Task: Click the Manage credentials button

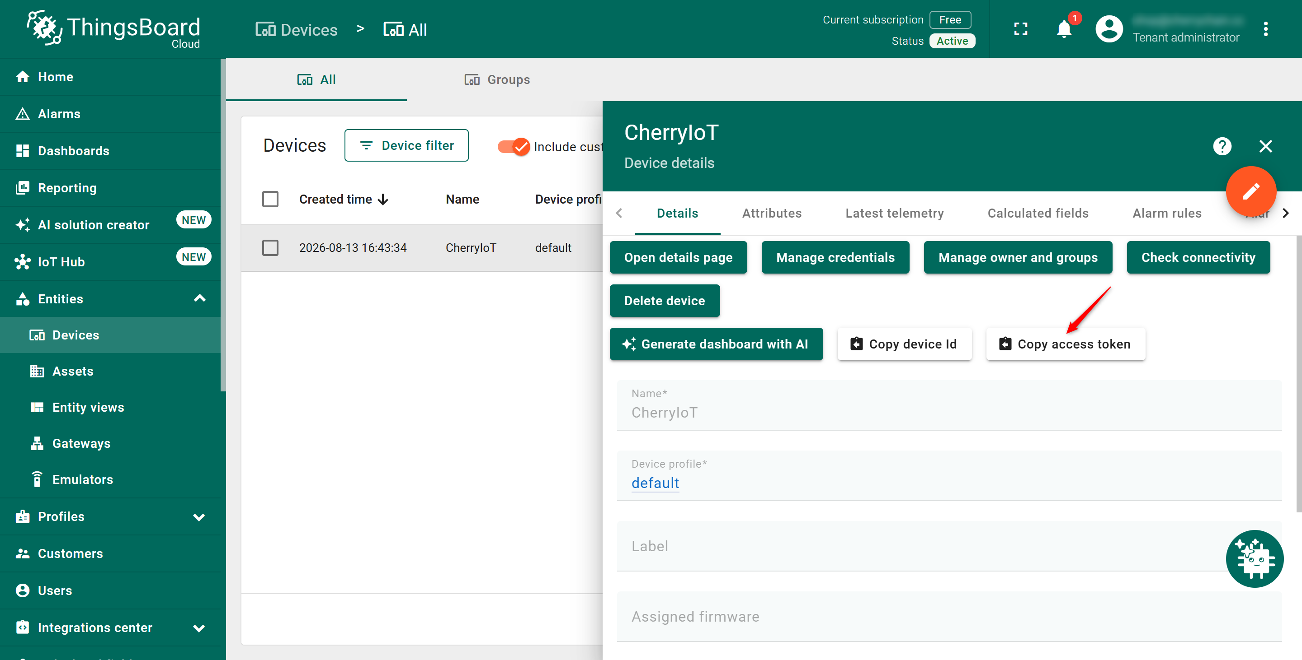Action: [x=835, y=257]
